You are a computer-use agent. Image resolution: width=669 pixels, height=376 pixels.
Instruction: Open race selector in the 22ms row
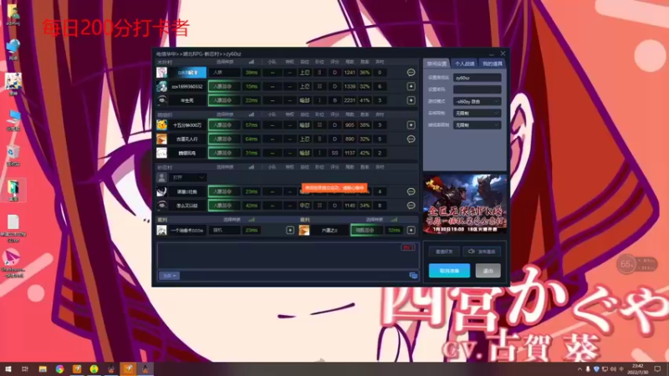coord(224,100)
